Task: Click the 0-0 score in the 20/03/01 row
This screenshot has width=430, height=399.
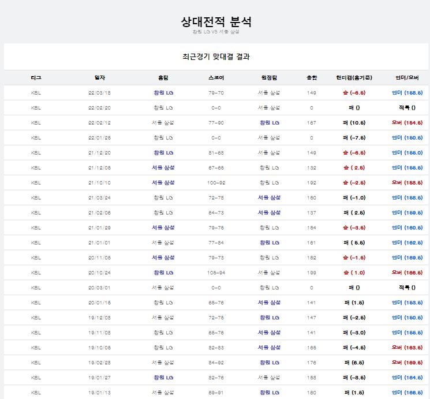Action: [x=216, y=288]
